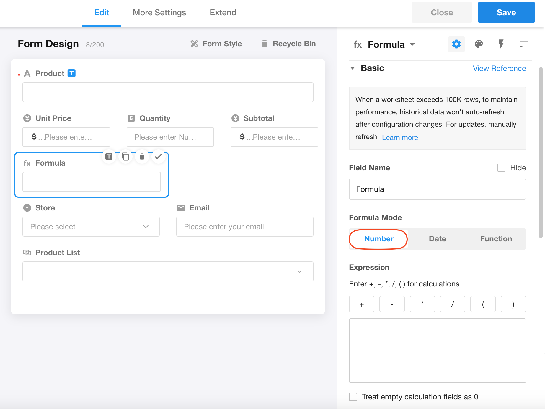Open the Recycle Bin
545x409 pixels.
288,44
